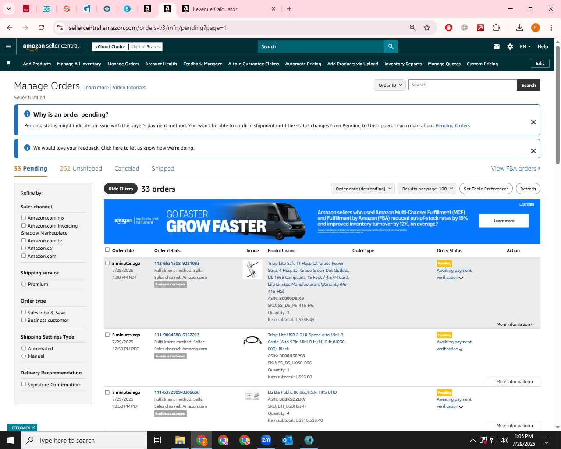Open browser downloads icon
561x449 pixels.
[520, 28]
